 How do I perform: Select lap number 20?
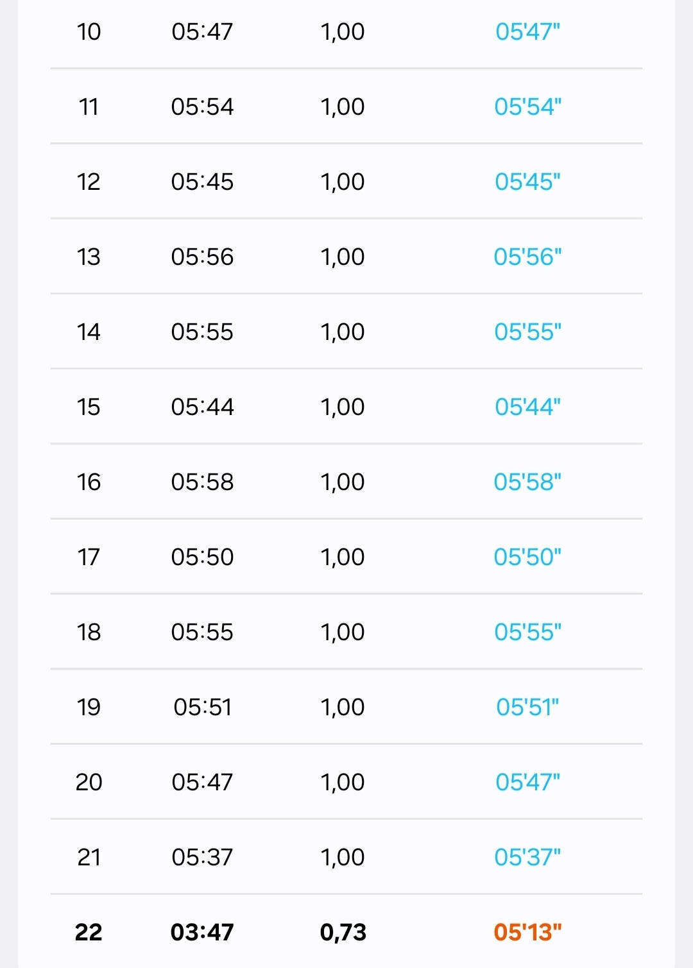tap(89, 782)
